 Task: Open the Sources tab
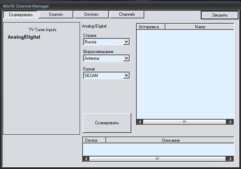(x=56, y=14)
